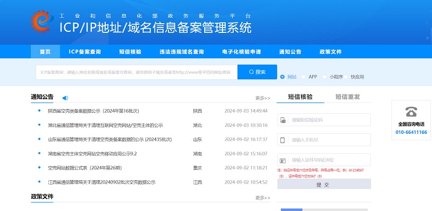This screenshot has height=211, width=432.
Task: Click the 陕西 province label
Action: pos(198,111)
